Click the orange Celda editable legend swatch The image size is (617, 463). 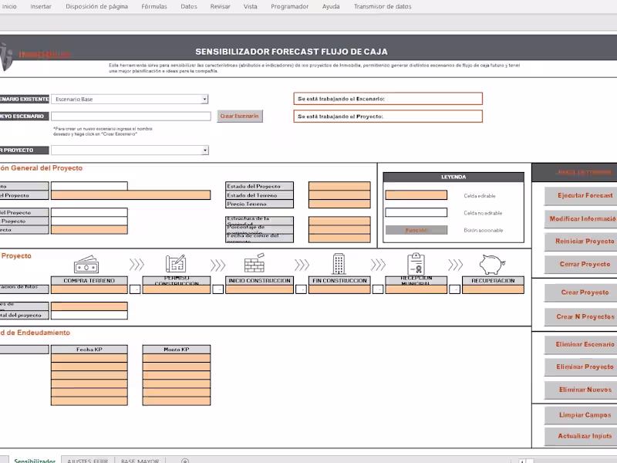click(416, 195)
